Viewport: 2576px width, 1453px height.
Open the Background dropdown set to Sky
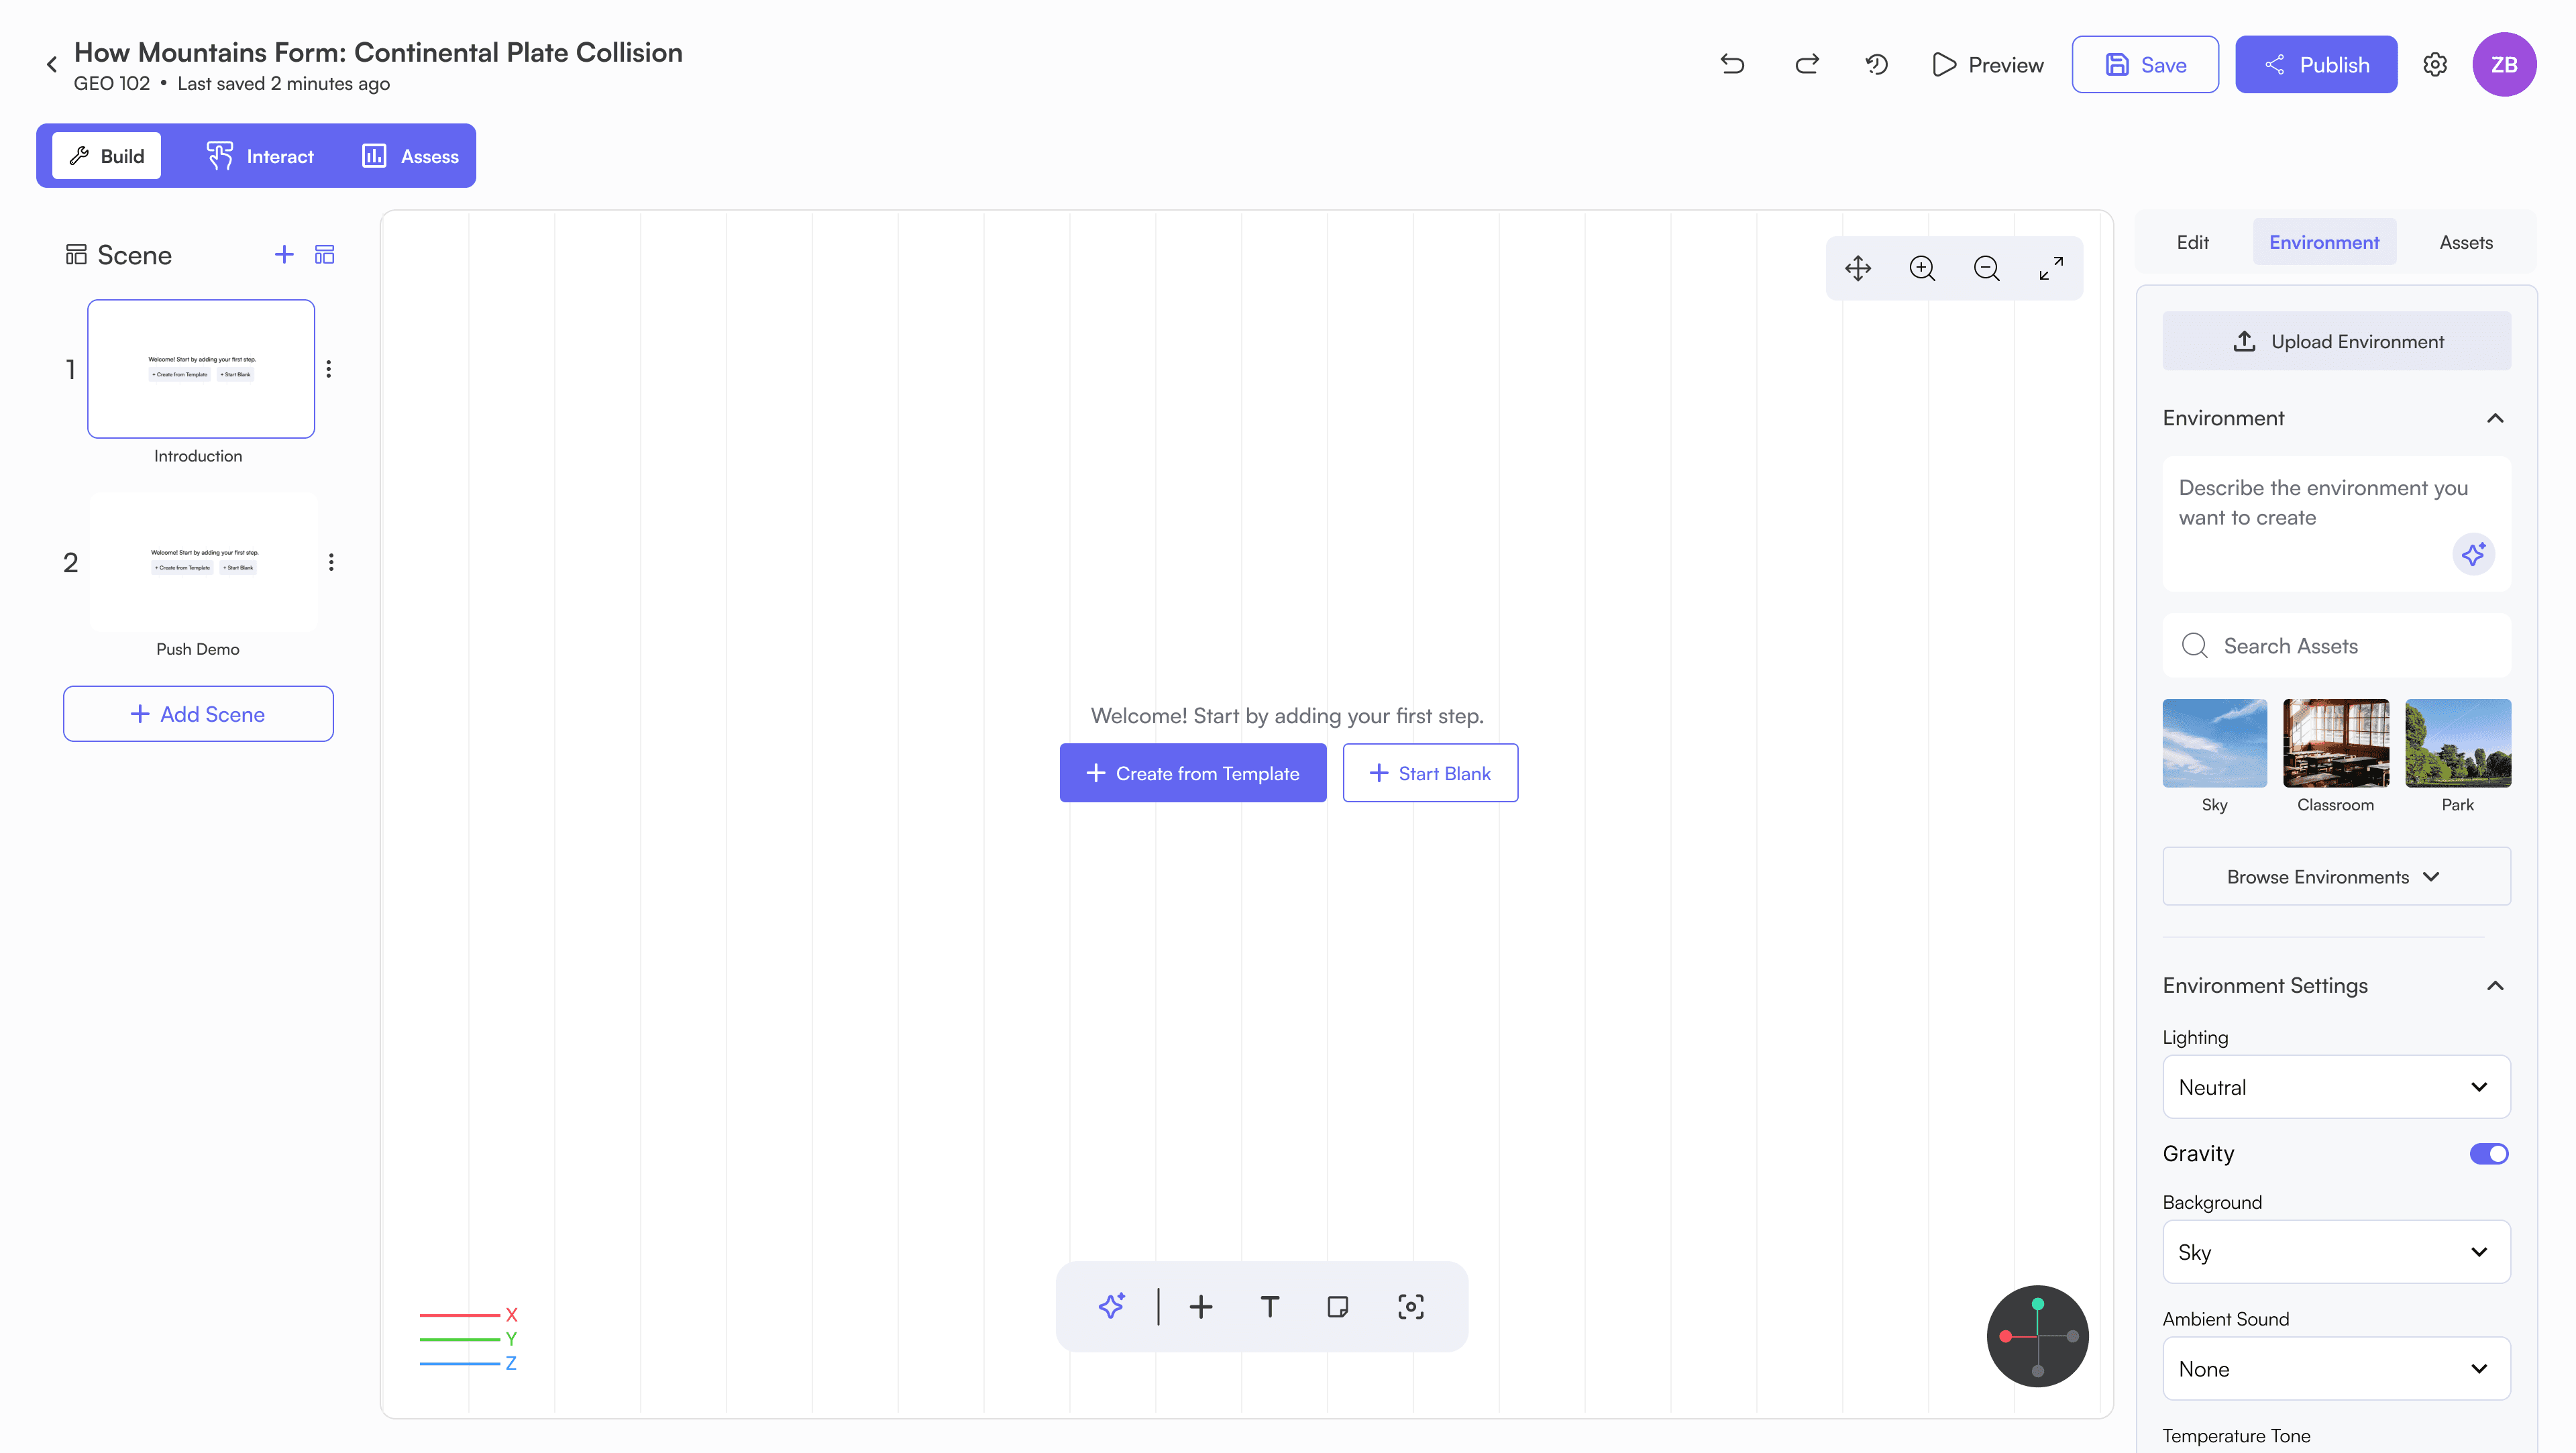pyautogui.click(x=2336, y=1252)
